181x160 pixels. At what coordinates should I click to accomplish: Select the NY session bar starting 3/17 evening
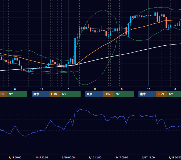[x=174, y=94]
